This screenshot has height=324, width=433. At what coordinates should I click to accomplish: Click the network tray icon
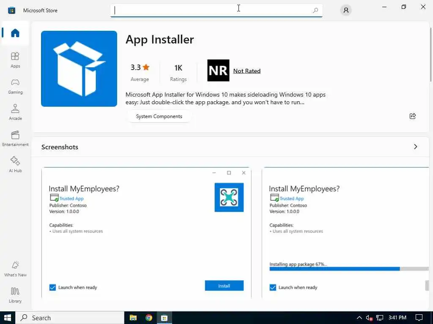pos(380,318)
